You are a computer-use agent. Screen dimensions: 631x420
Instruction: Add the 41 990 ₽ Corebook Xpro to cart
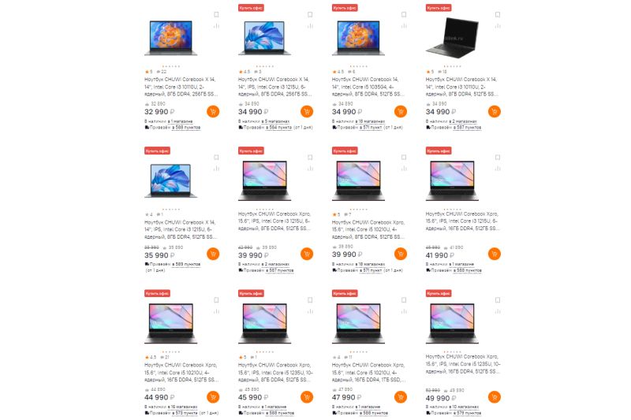point(495,254)
